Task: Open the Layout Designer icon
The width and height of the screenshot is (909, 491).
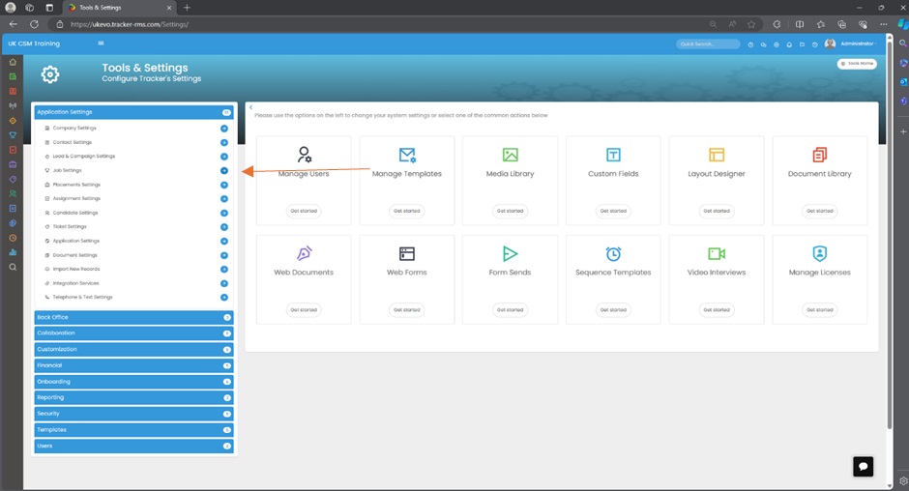Action: coord(717,155)
